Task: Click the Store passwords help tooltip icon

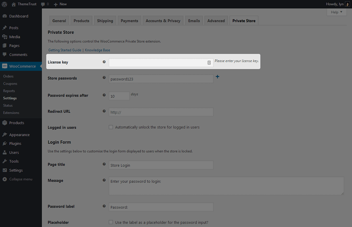Action: point(104,78)
